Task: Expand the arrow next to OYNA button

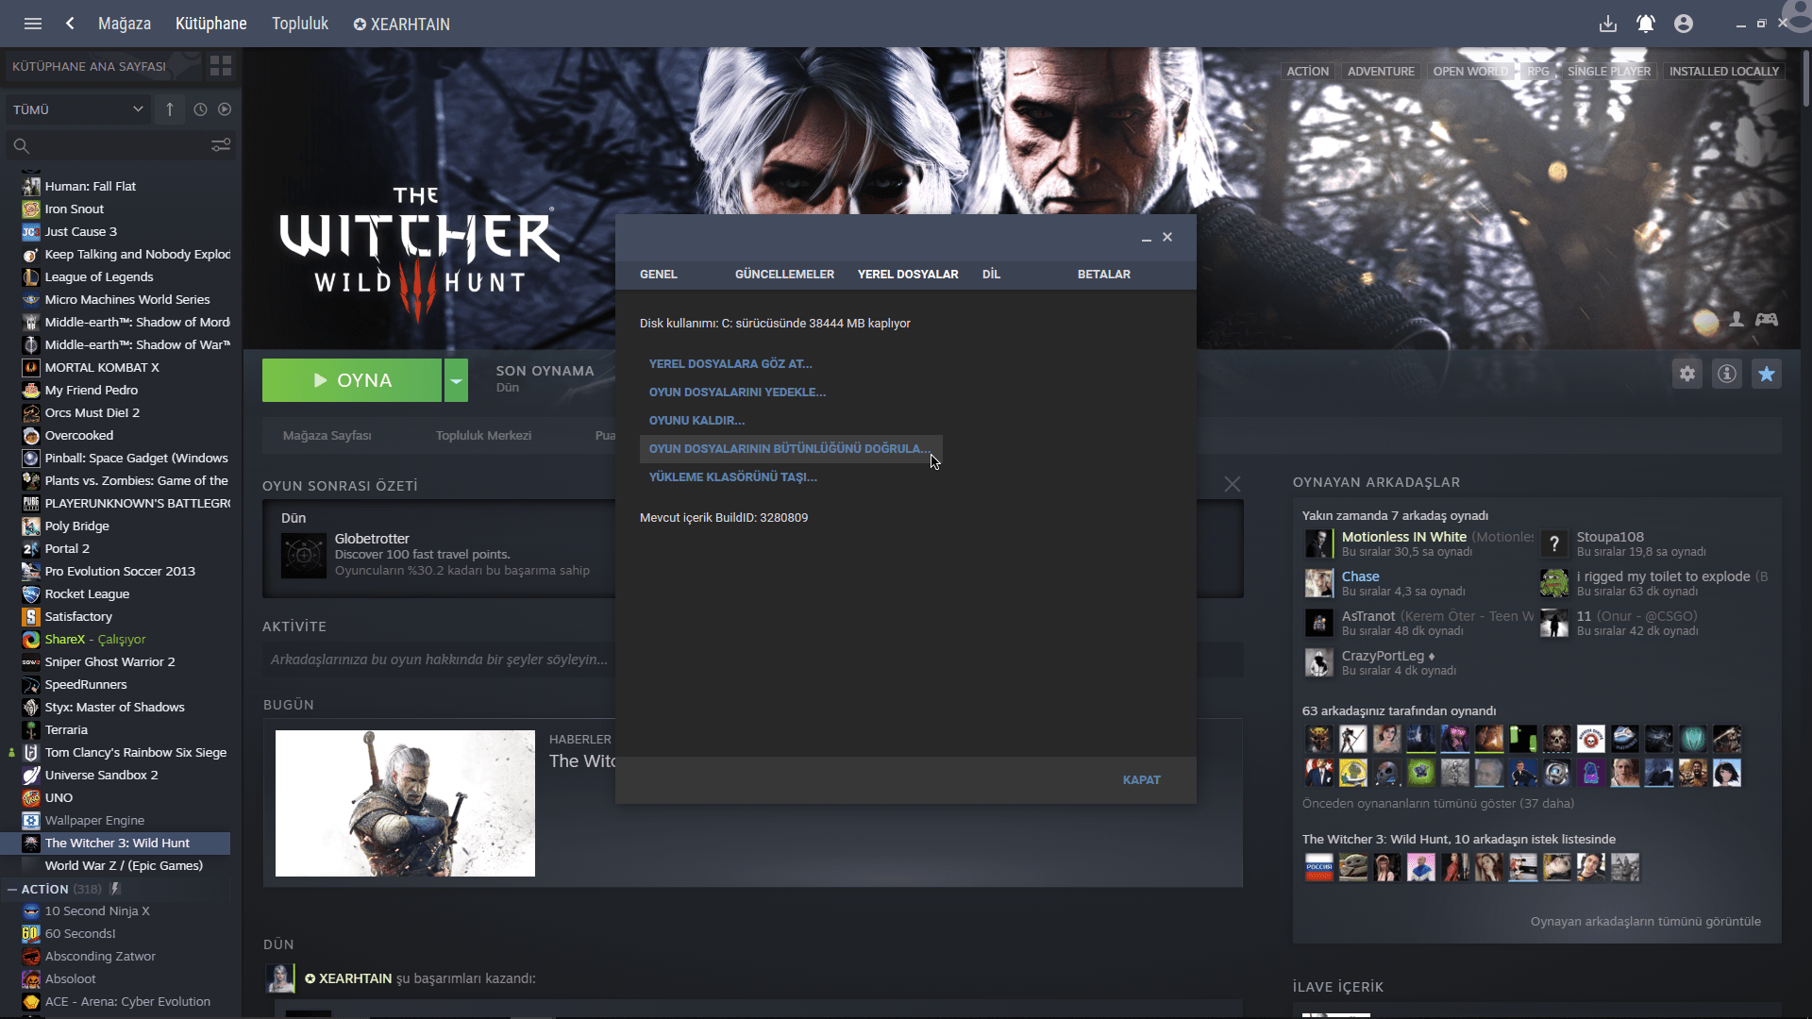Action: [456, 380]
